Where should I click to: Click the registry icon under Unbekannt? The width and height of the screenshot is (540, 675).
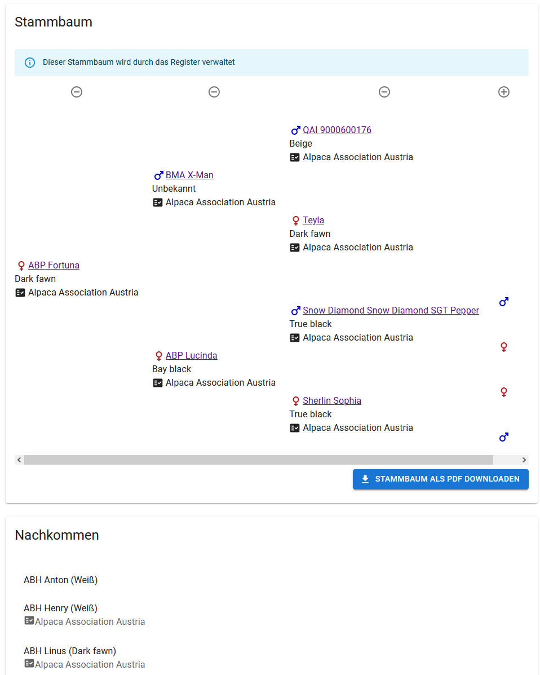click(x=157, y=202)
